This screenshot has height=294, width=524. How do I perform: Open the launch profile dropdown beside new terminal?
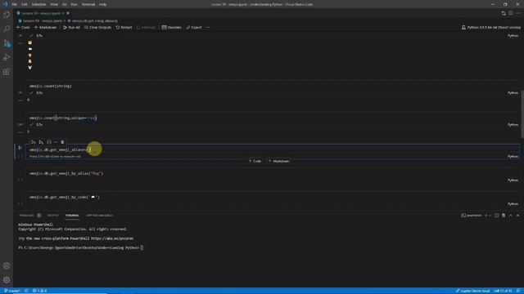(490, 216)
